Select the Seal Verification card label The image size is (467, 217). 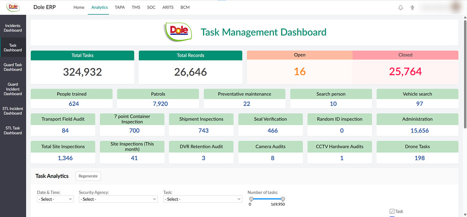(270, 119)
